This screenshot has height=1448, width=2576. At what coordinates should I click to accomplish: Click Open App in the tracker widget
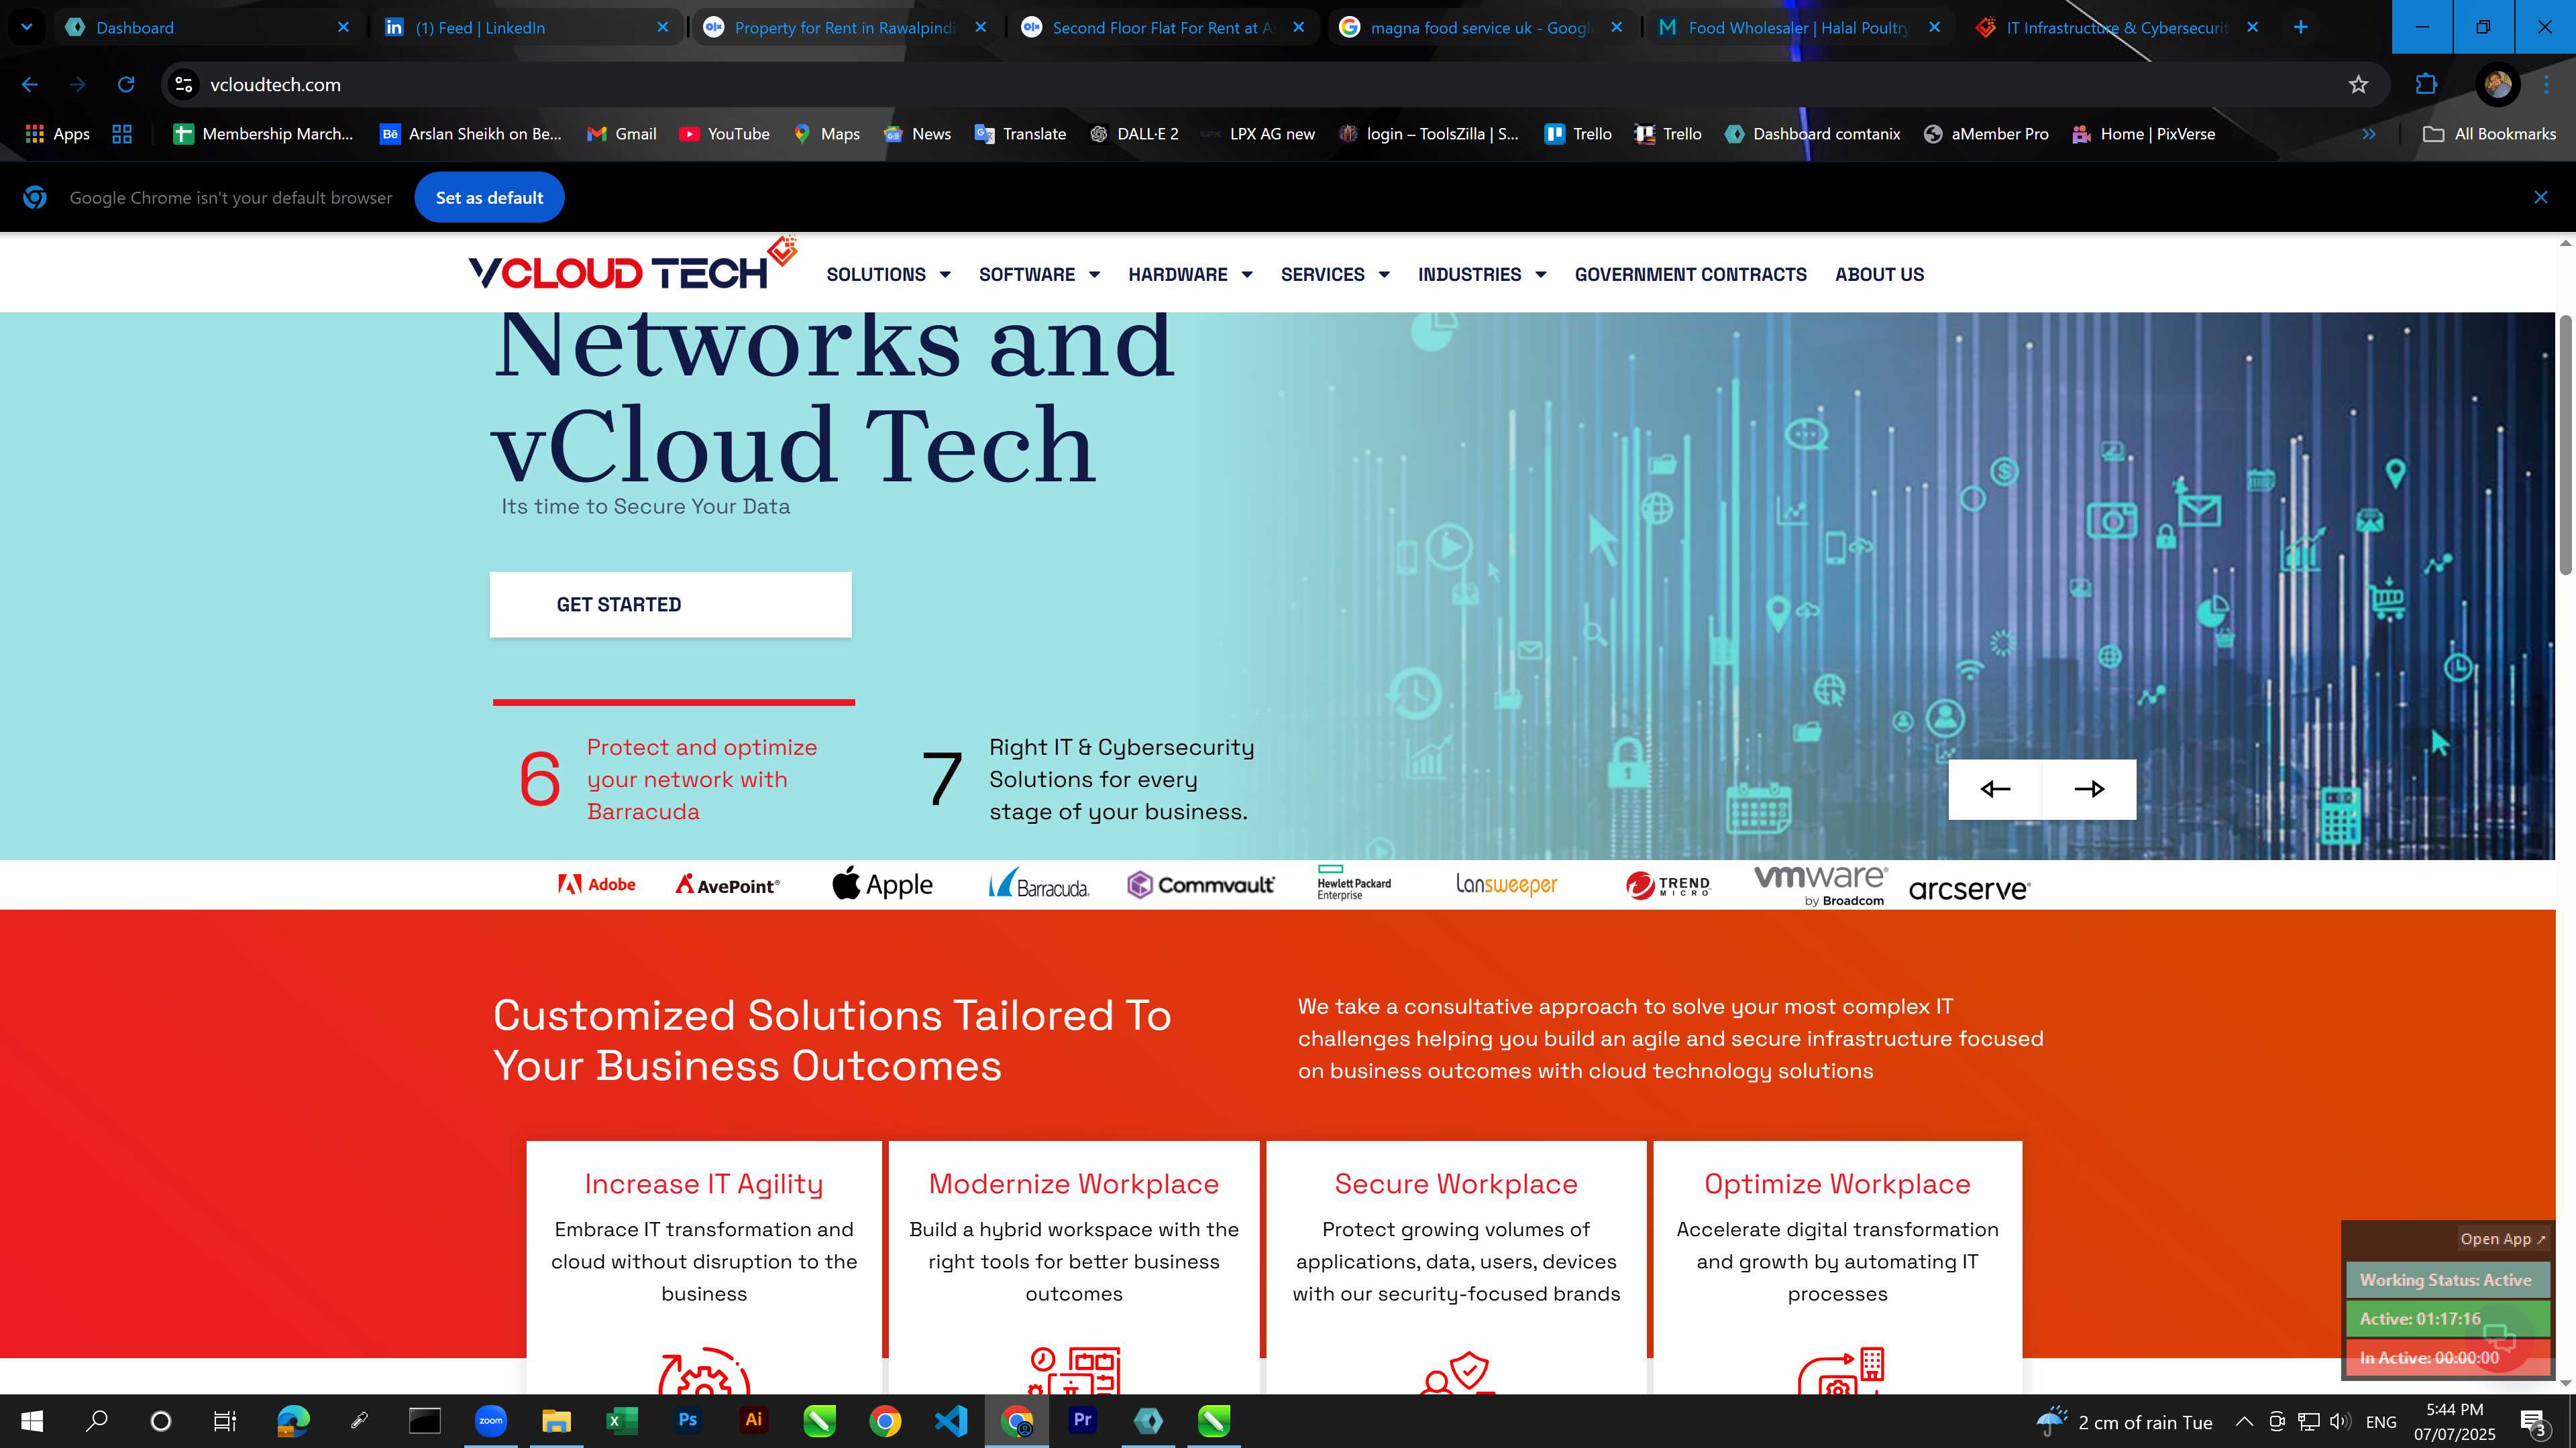(x=2503, y=1239)
